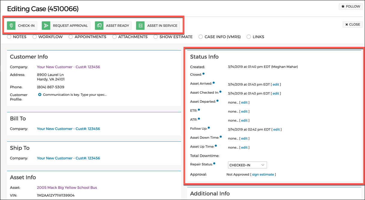This screenshot has width=365, height=200.
Task: Edit the Asset Arrived timestamp
Action: point(276,84)
